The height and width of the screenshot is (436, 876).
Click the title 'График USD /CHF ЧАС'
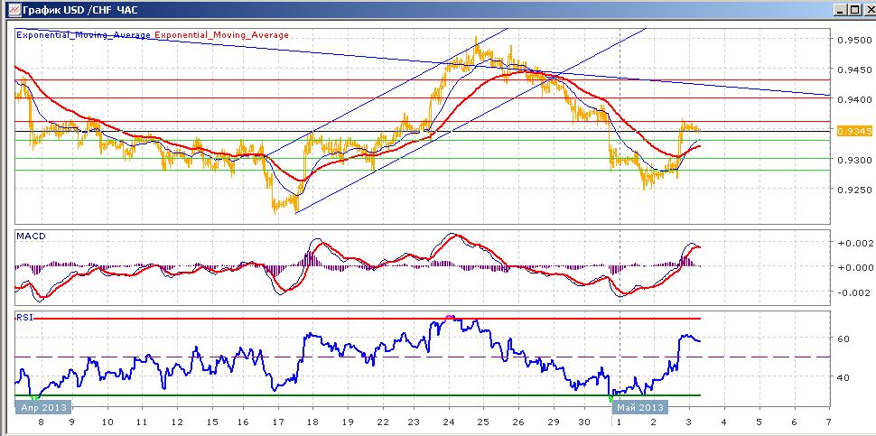click(80, 10)
